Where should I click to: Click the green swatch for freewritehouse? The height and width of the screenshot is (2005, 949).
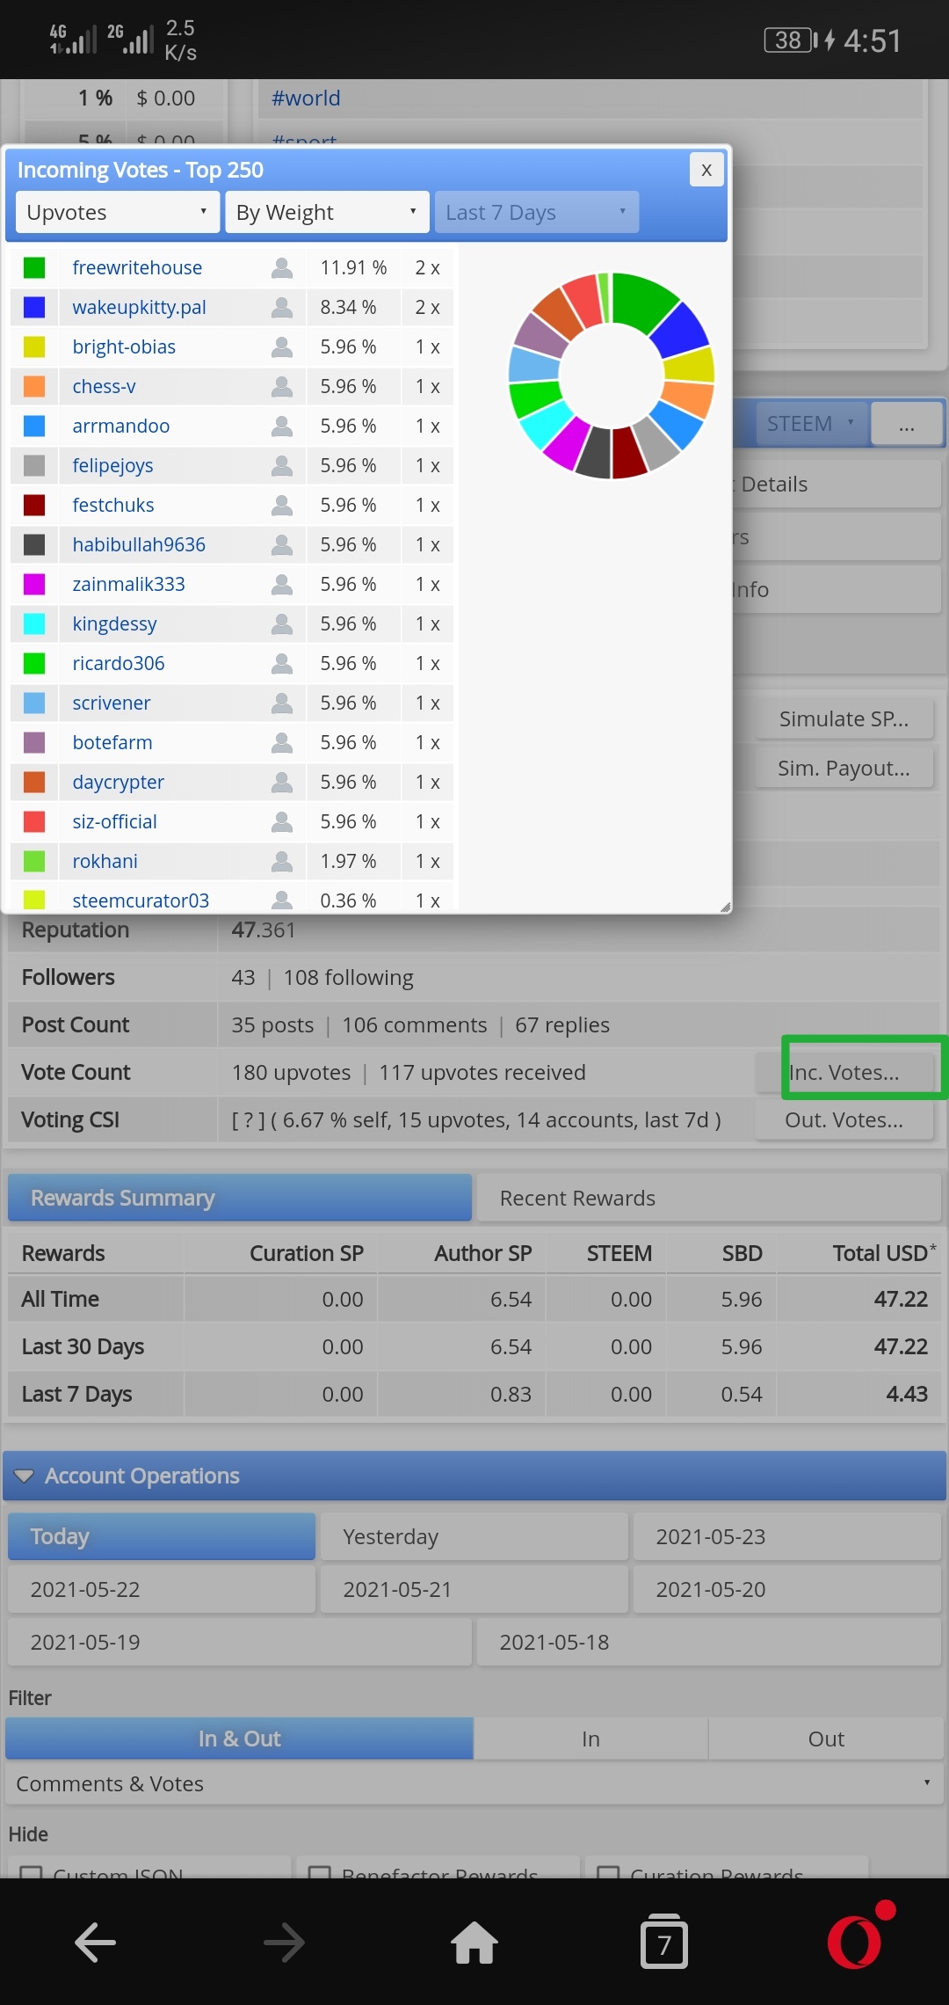click(34, 267)
